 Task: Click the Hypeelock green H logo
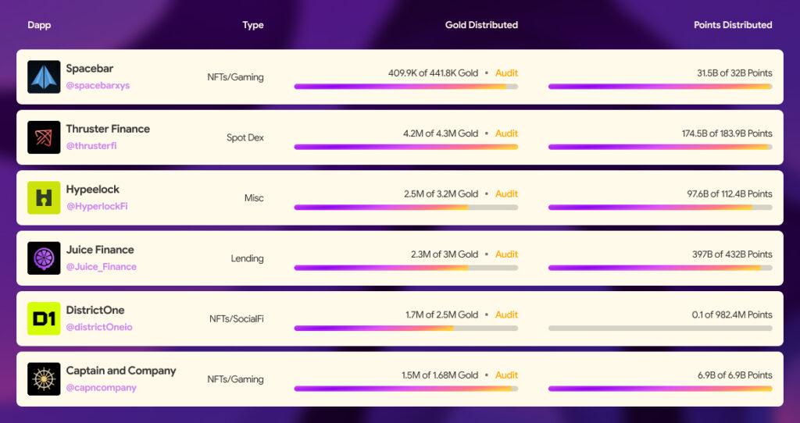tap(44, 197)
